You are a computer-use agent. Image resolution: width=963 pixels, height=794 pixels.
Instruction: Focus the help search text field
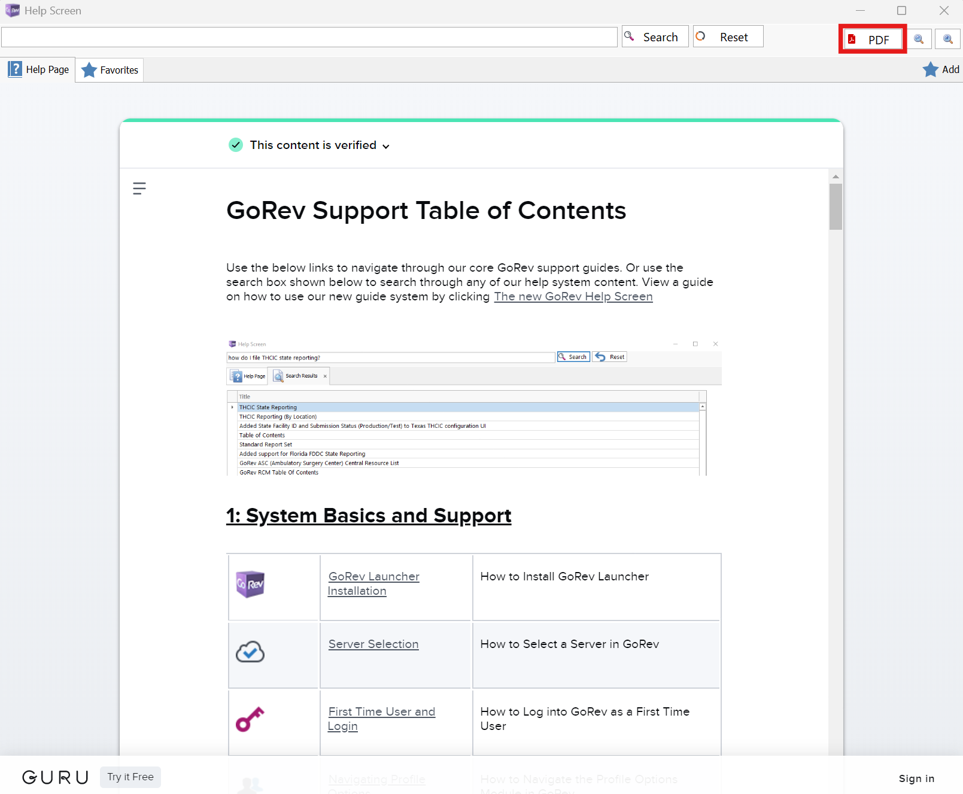309,37
